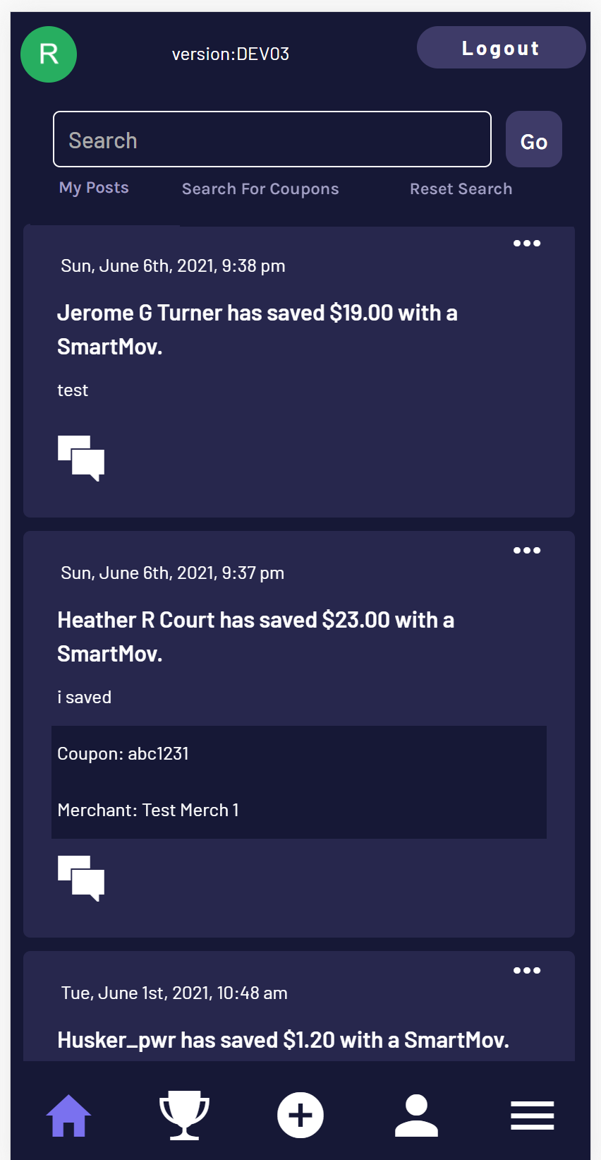
Task: Select the Search For Coupons tab
Action: (260, 189)
